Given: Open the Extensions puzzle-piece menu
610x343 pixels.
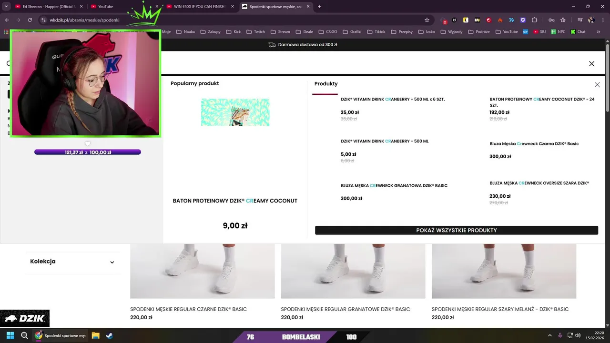Looking at the screenshot, I should click(x=534, y=20).
